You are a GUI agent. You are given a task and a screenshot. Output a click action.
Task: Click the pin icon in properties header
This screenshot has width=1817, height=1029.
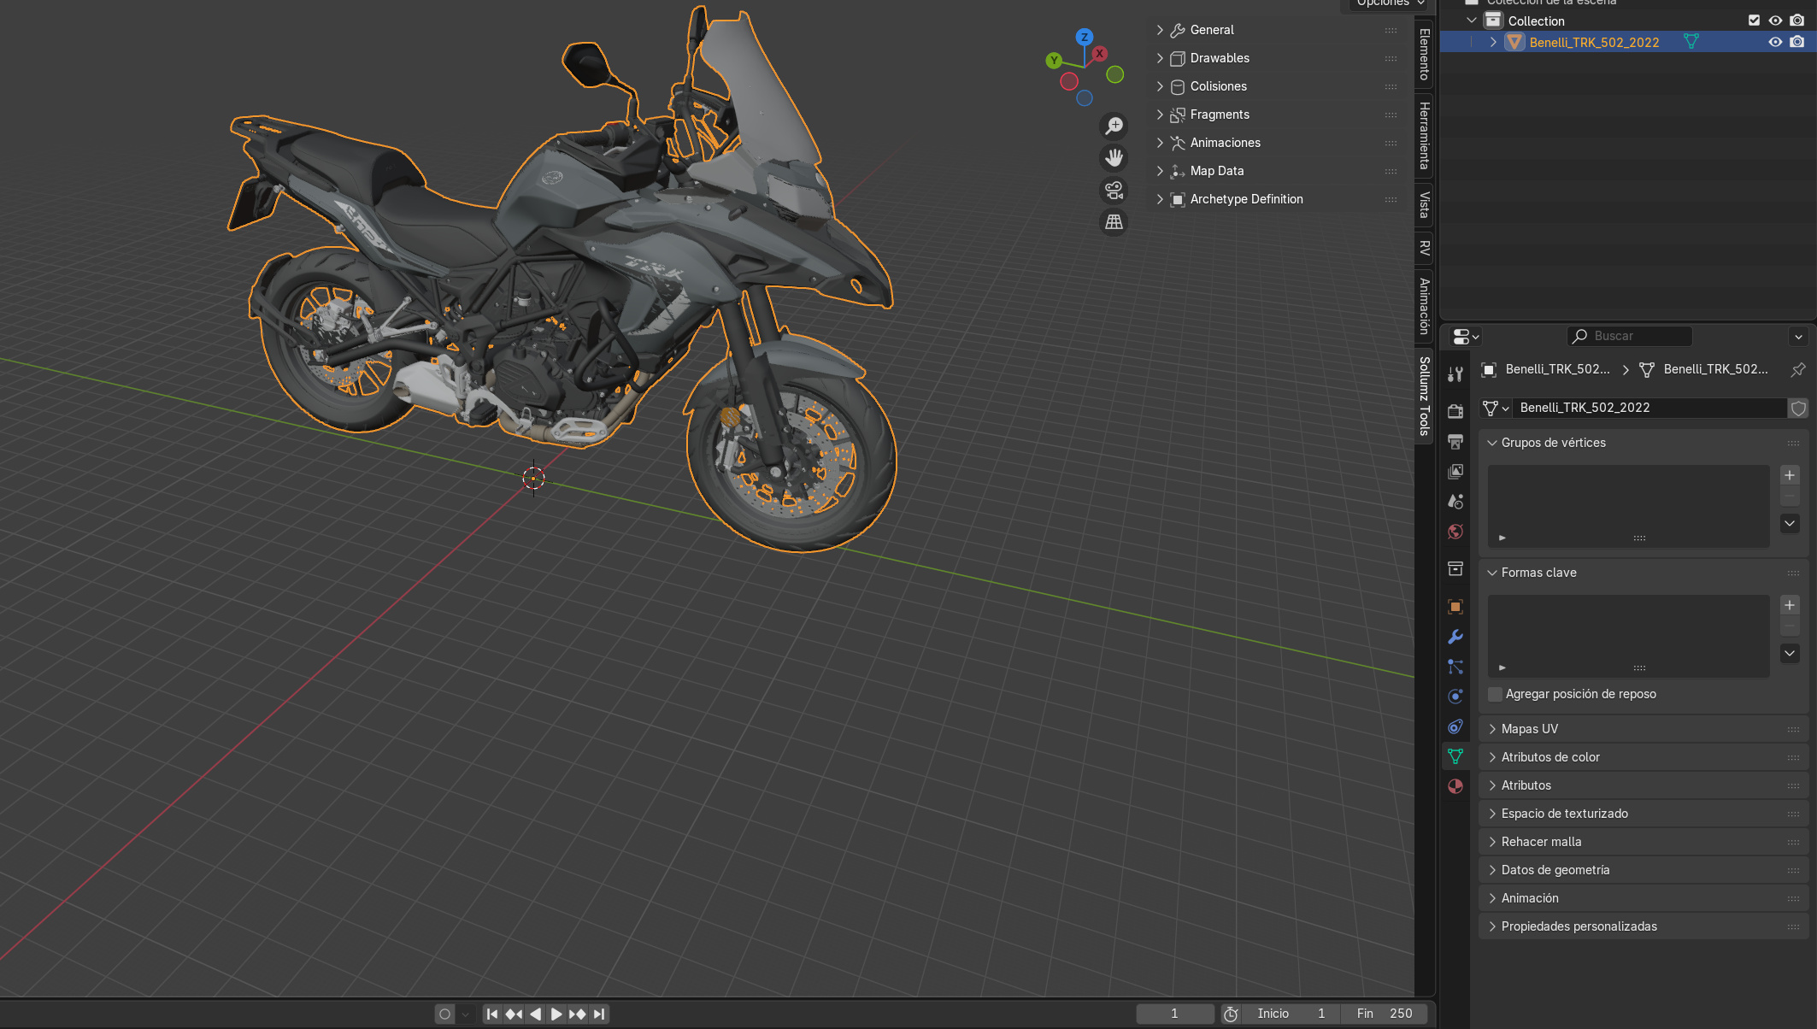tap(1798, 369)
